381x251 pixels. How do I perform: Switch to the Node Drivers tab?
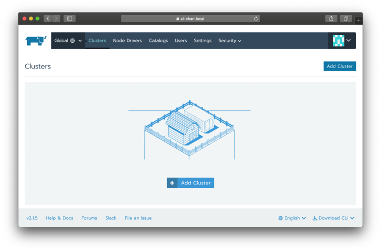point(127,40)
